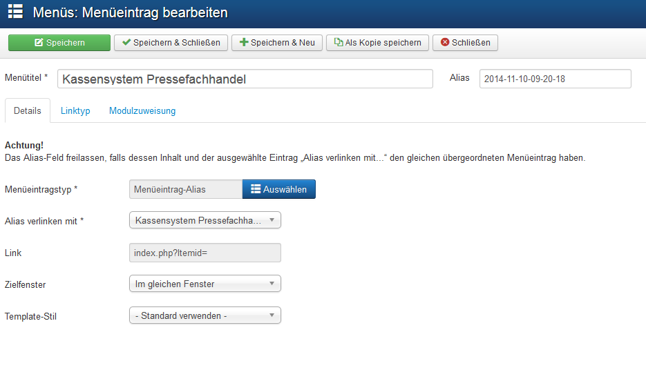Click the Menüeintragstyp label
The width and height of the screenshot is (646, 390).
click(x=41, y=190)
